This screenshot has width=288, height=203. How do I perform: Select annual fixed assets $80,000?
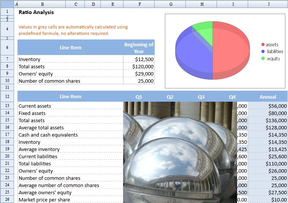pyautogui.click(x=277, y=113)
